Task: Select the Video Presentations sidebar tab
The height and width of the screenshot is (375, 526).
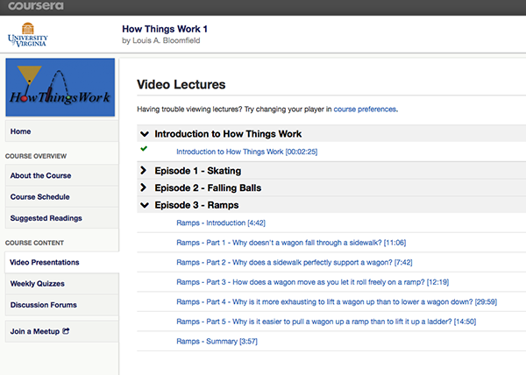Action: 45,262
